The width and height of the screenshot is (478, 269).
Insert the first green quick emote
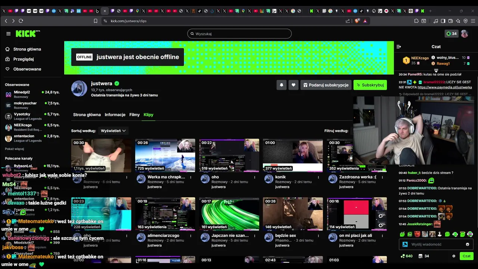(x=402, y=234)
